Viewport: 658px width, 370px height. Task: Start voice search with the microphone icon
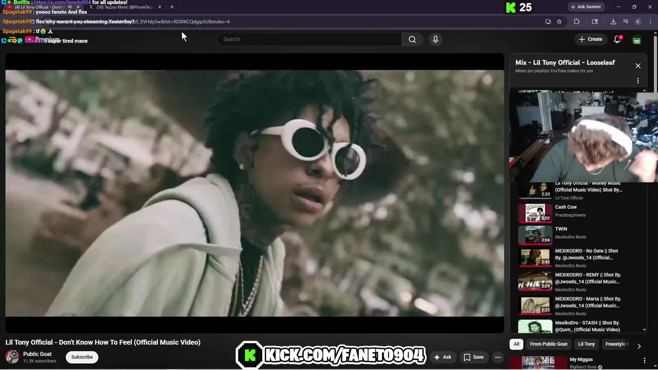[x=435, y=39]
